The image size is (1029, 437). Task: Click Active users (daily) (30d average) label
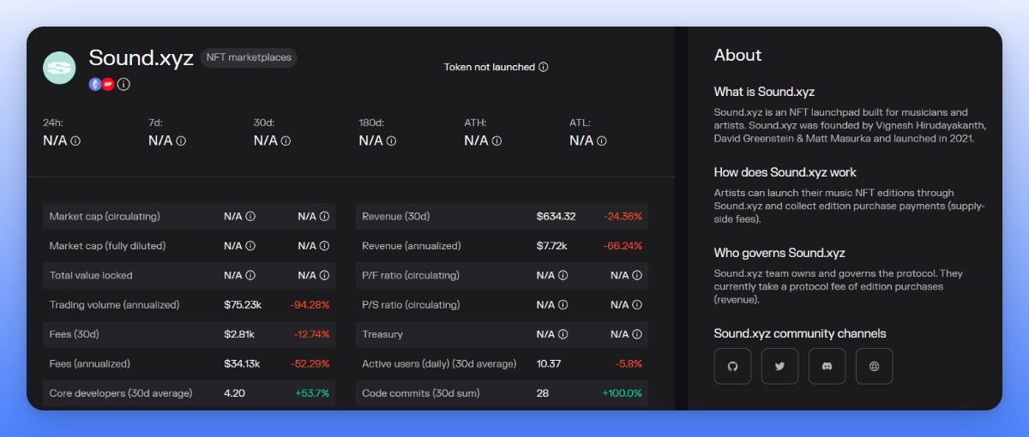point(439,364)
